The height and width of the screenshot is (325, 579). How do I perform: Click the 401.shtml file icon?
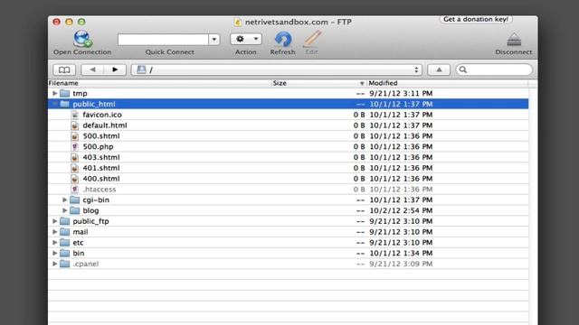74,168
